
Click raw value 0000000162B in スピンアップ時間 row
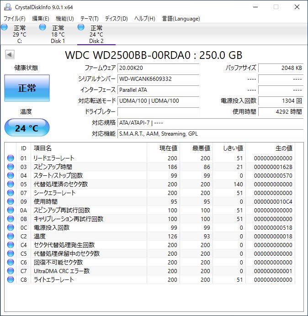(273, 167)
